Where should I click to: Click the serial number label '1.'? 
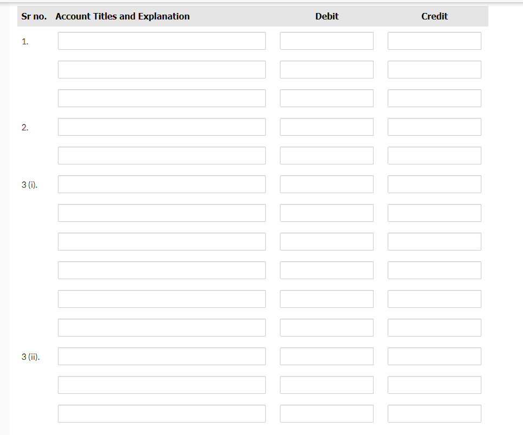point(25,42)
